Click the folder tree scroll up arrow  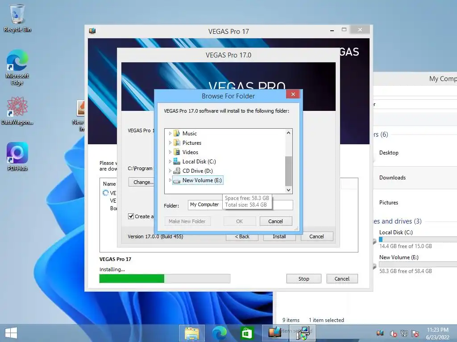click(288, 133)
